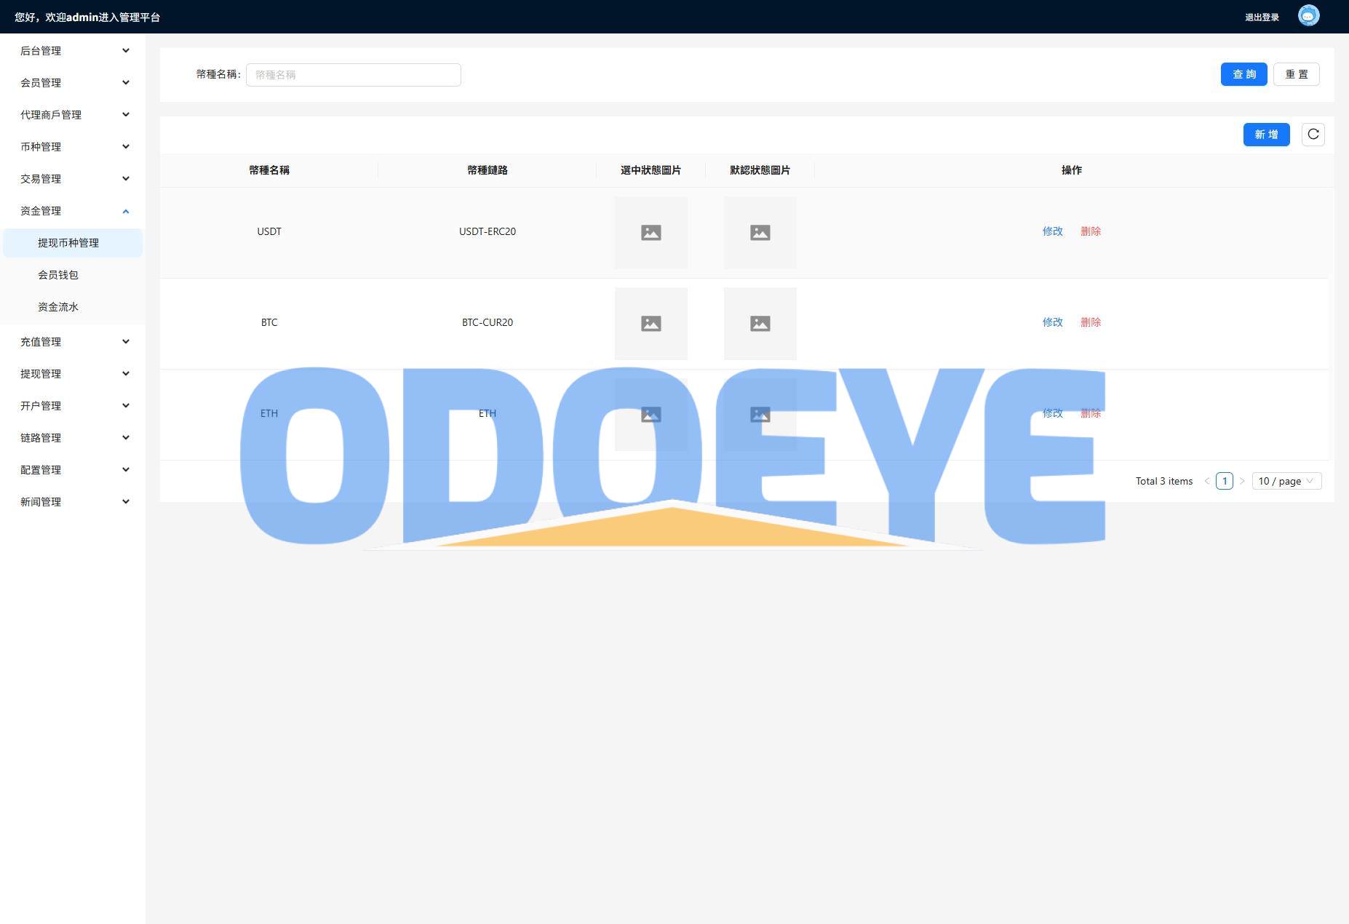Click the user avatar icon

(x=1308, y=16)
